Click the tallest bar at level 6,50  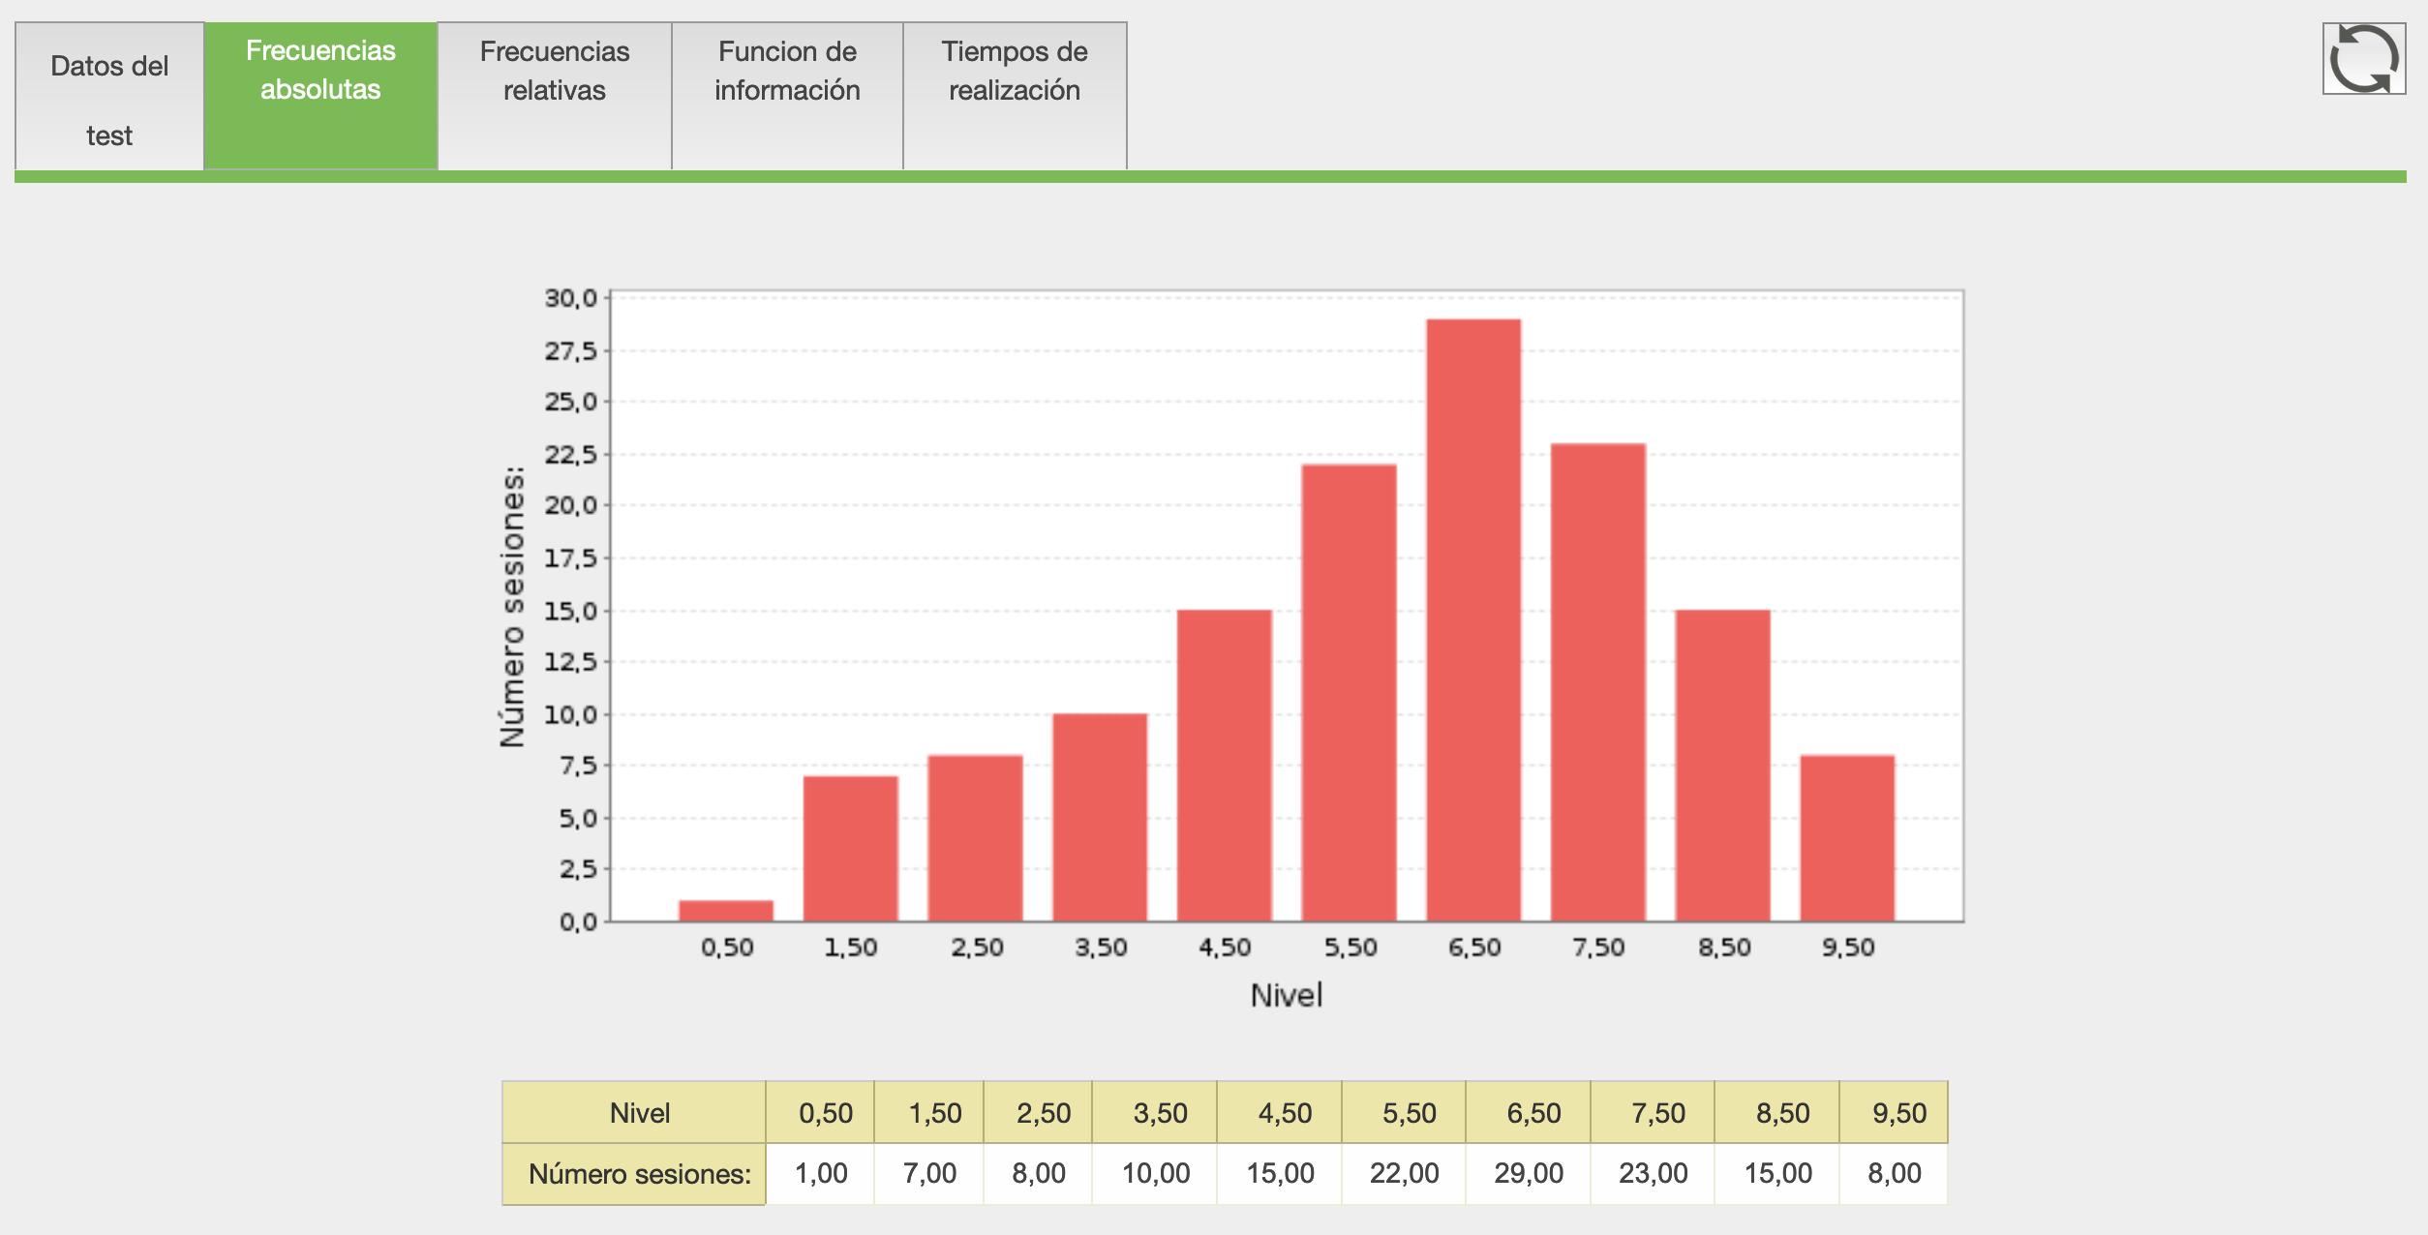point(1473,619)
